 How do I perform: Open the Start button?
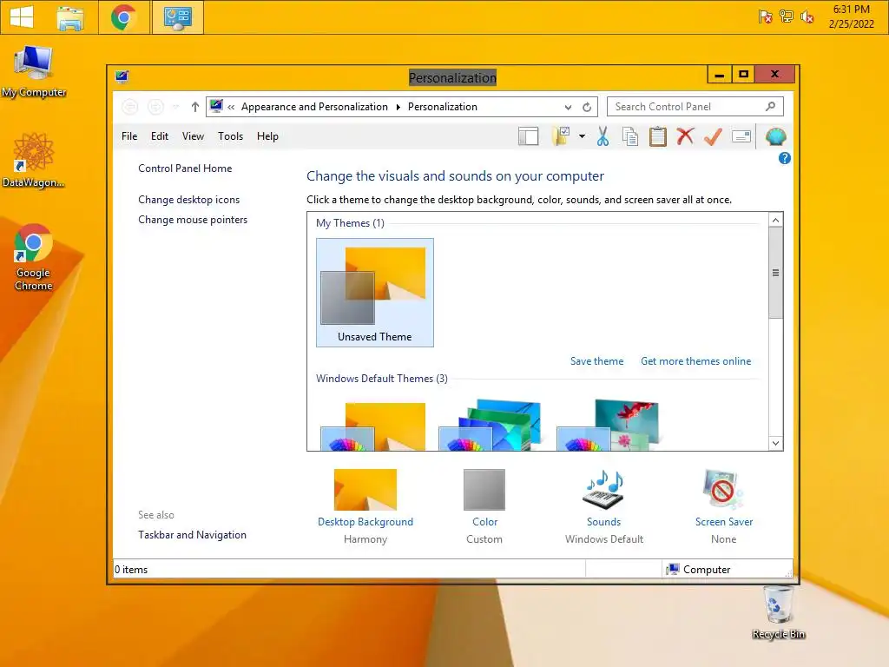tap(22, 17)
